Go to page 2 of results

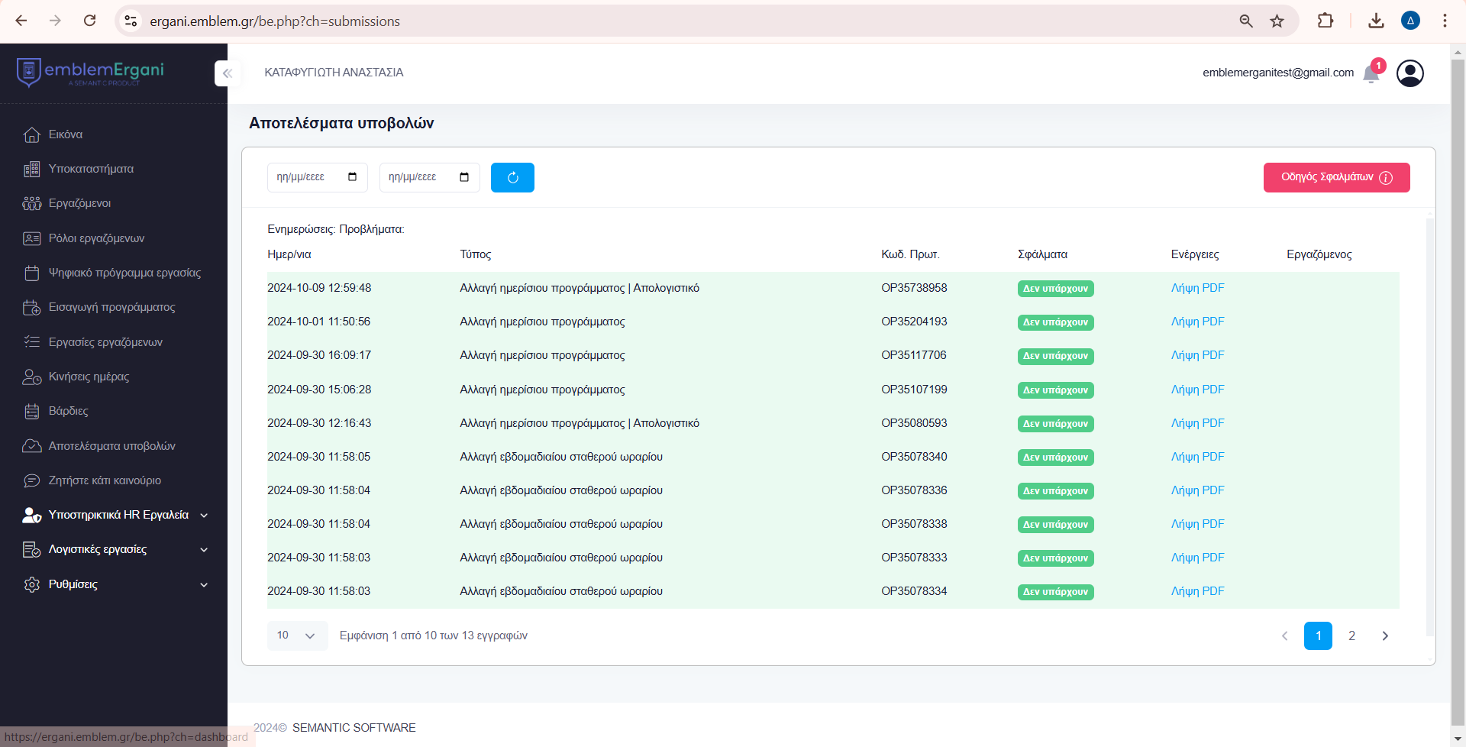1351,635
